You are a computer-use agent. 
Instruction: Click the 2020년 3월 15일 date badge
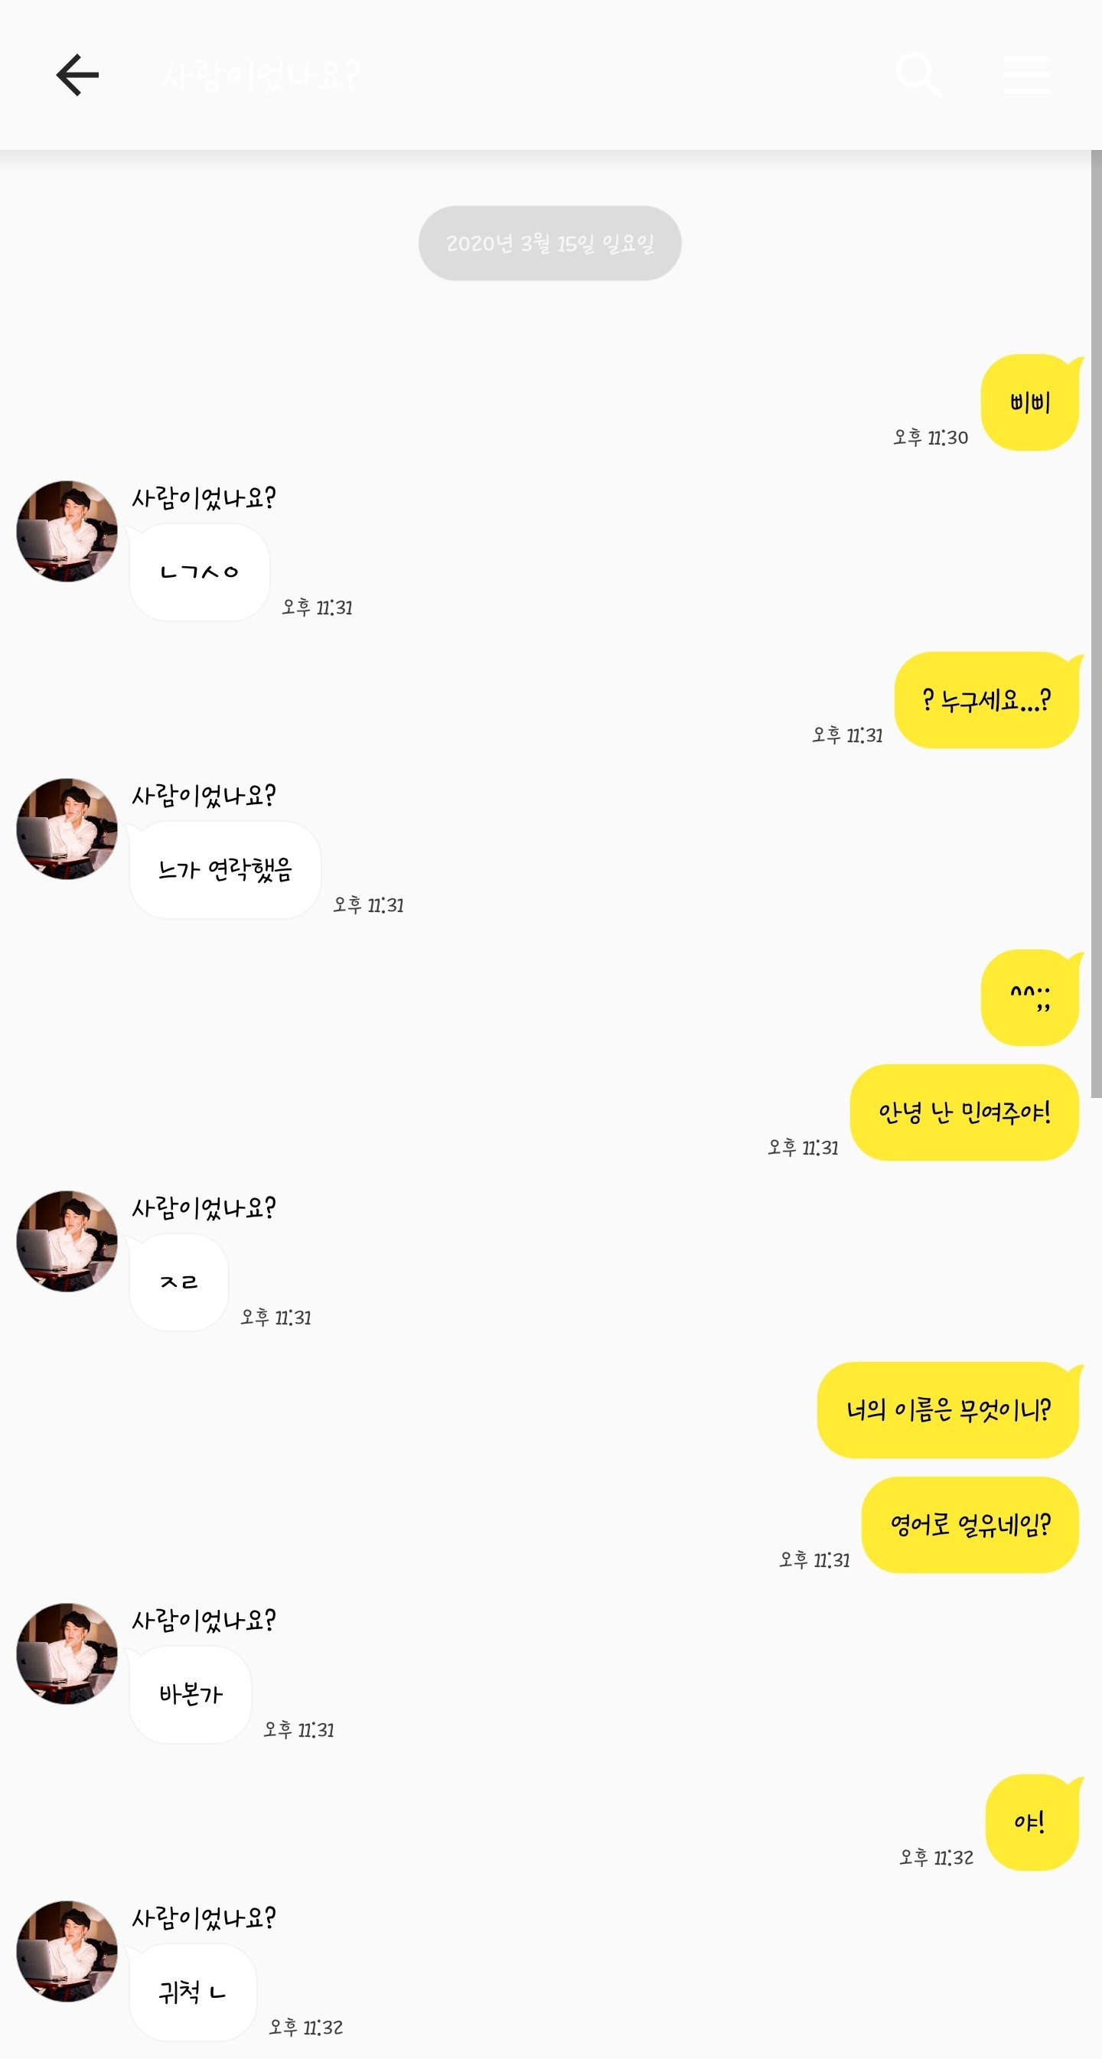549,243
